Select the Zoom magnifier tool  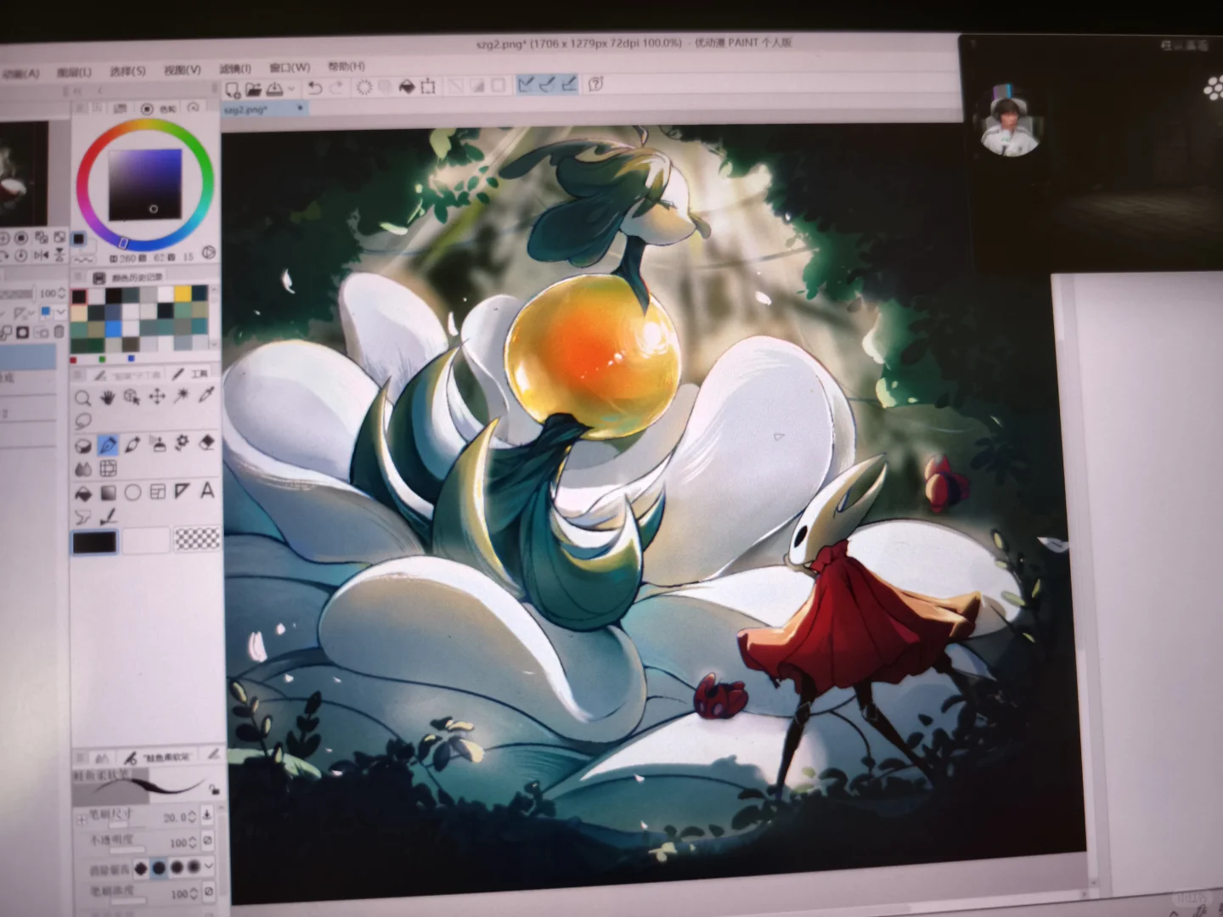click(x=82, y=398)
